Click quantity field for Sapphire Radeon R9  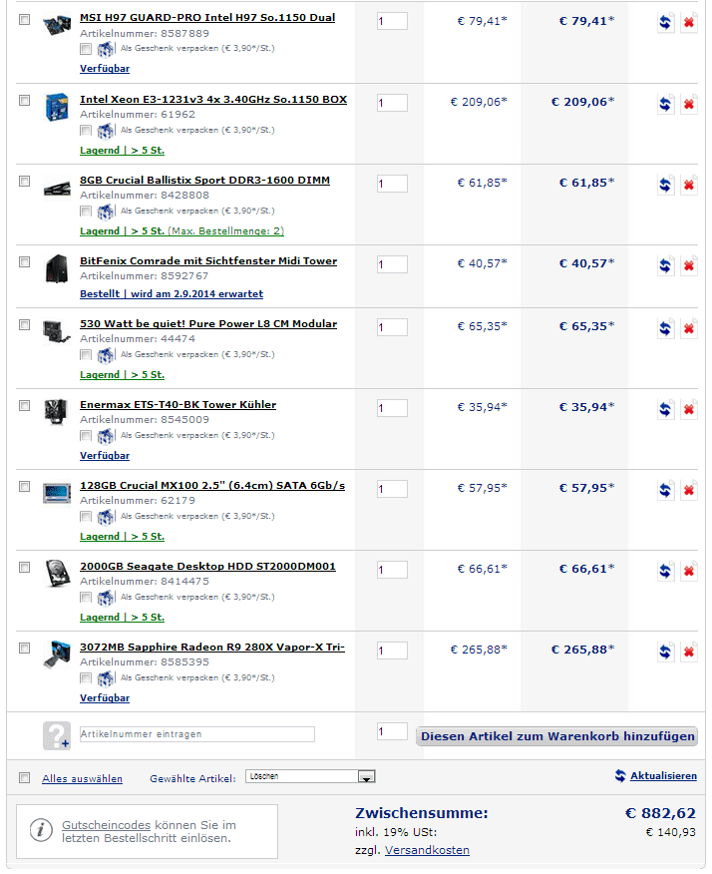pos(392,651)
